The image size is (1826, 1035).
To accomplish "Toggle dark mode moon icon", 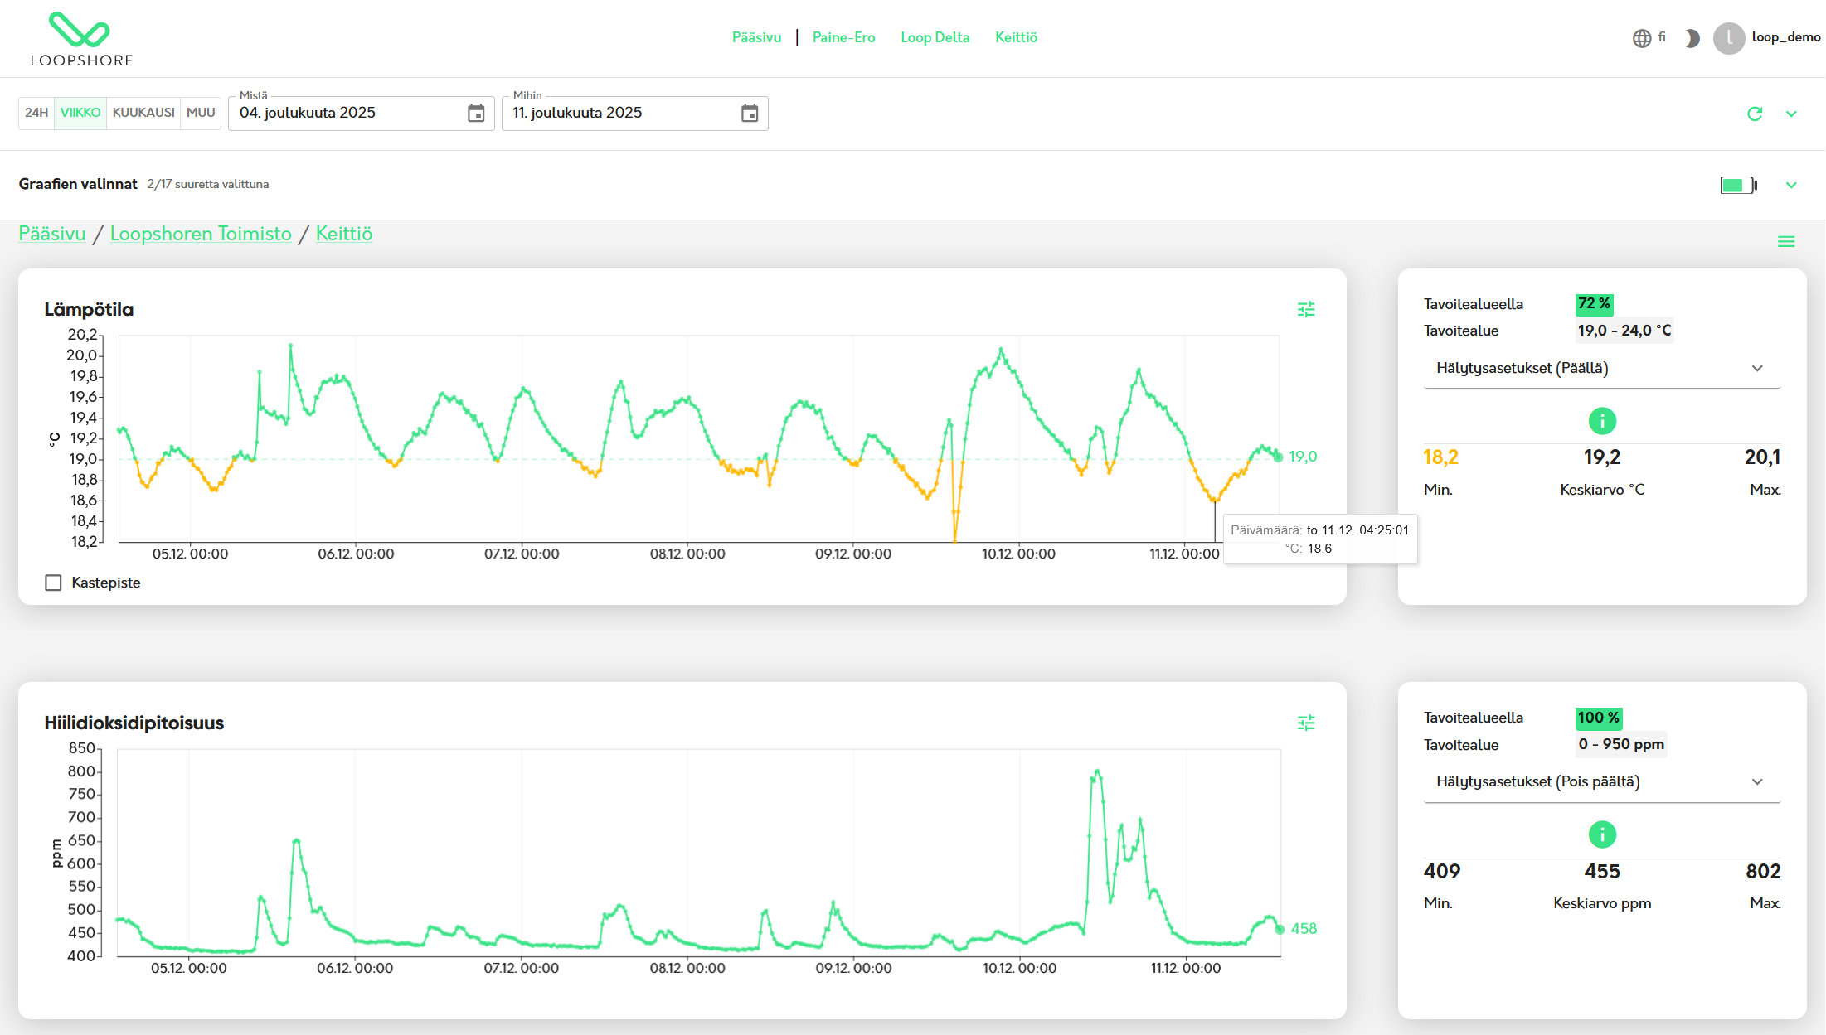I will [x=1692, y=38].
